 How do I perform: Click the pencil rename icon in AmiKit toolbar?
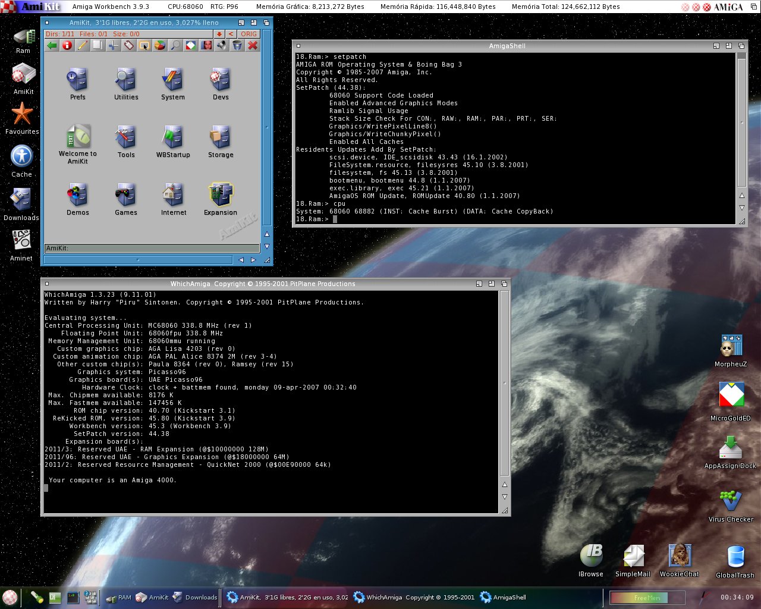point(83,45)
